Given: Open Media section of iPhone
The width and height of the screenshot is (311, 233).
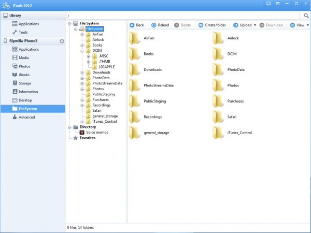Looking at the screenshot, I should pyautogui.click(x=21, y=57).
